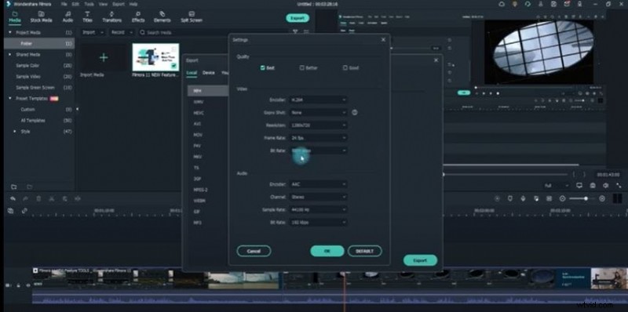Open the audio Bit Rate 192 kbps dropdown
The height and width of the screenshot is (312, 628).
pos(318,222)
